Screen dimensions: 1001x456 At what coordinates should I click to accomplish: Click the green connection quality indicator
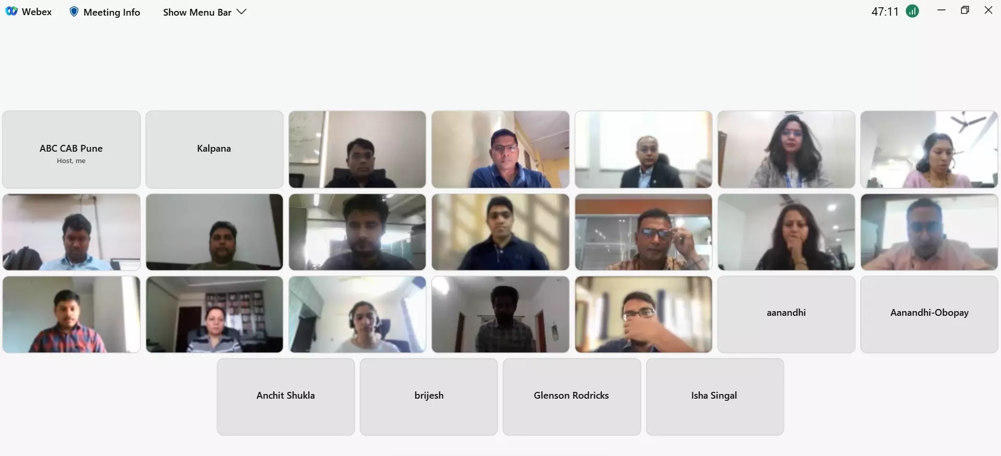(912, 11)
